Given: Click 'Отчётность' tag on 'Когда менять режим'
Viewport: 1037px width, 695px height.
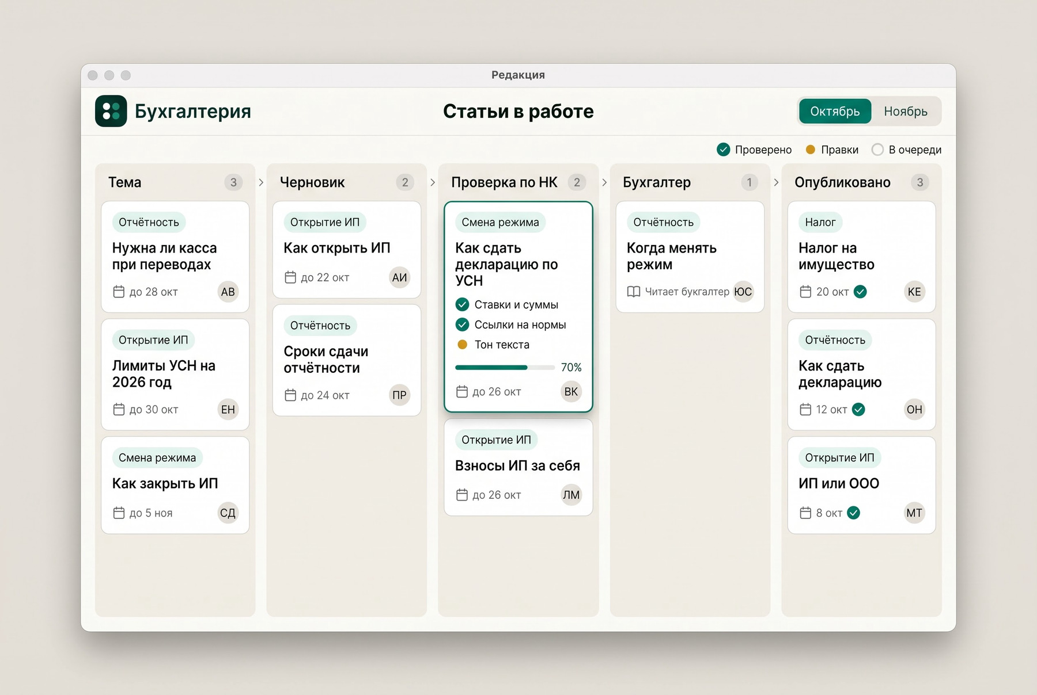Looking at the screenshot, I should click(x=664, y=222).
